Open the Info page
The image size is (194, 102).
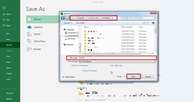[x=8, y=33]
